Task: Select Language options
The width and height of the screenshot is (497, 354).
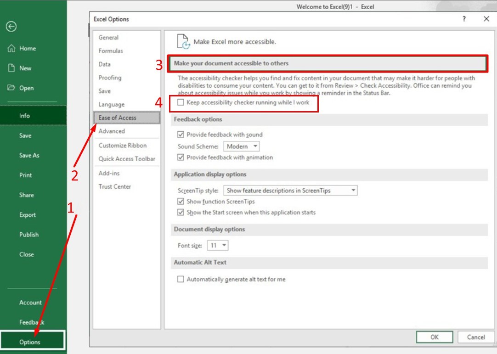Action: tap(127, 104)
